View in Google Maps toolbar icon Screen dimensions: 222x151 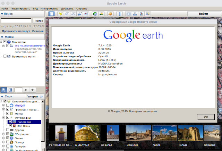147,14
